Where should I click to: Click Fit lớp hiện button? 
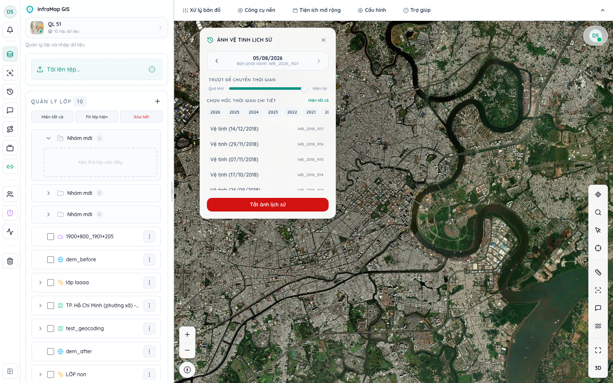(97, 117)
